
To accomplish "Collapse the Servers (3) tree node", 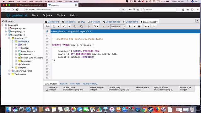I will point(3,25).
